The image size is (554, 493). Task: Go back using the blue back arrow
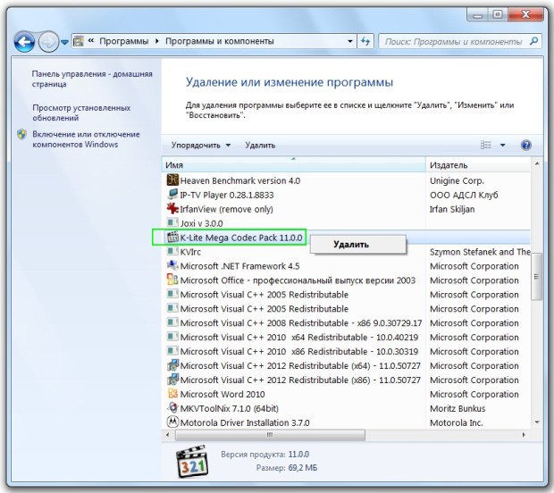pyautogui.click(x=24, y=42)
